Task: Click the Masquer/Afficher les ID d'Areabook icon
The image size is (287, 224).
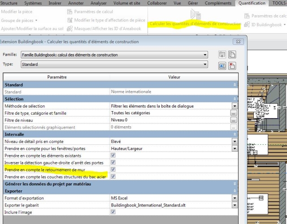Action: [70, 29]
